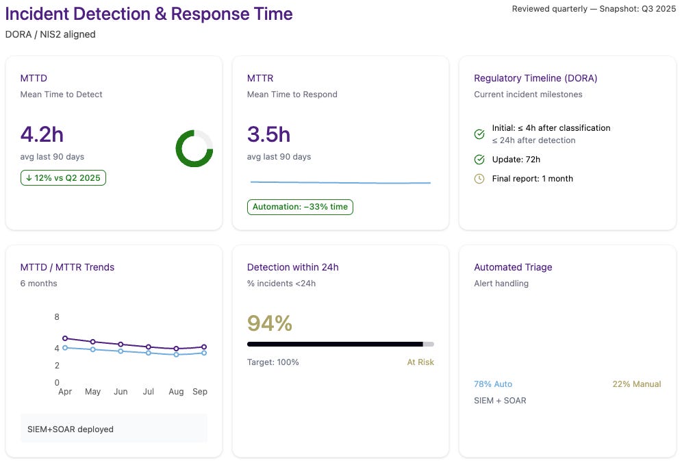Click the 'Incident Detection & Response Time' heading
This screenshot has height=463, width=682.
149,14
